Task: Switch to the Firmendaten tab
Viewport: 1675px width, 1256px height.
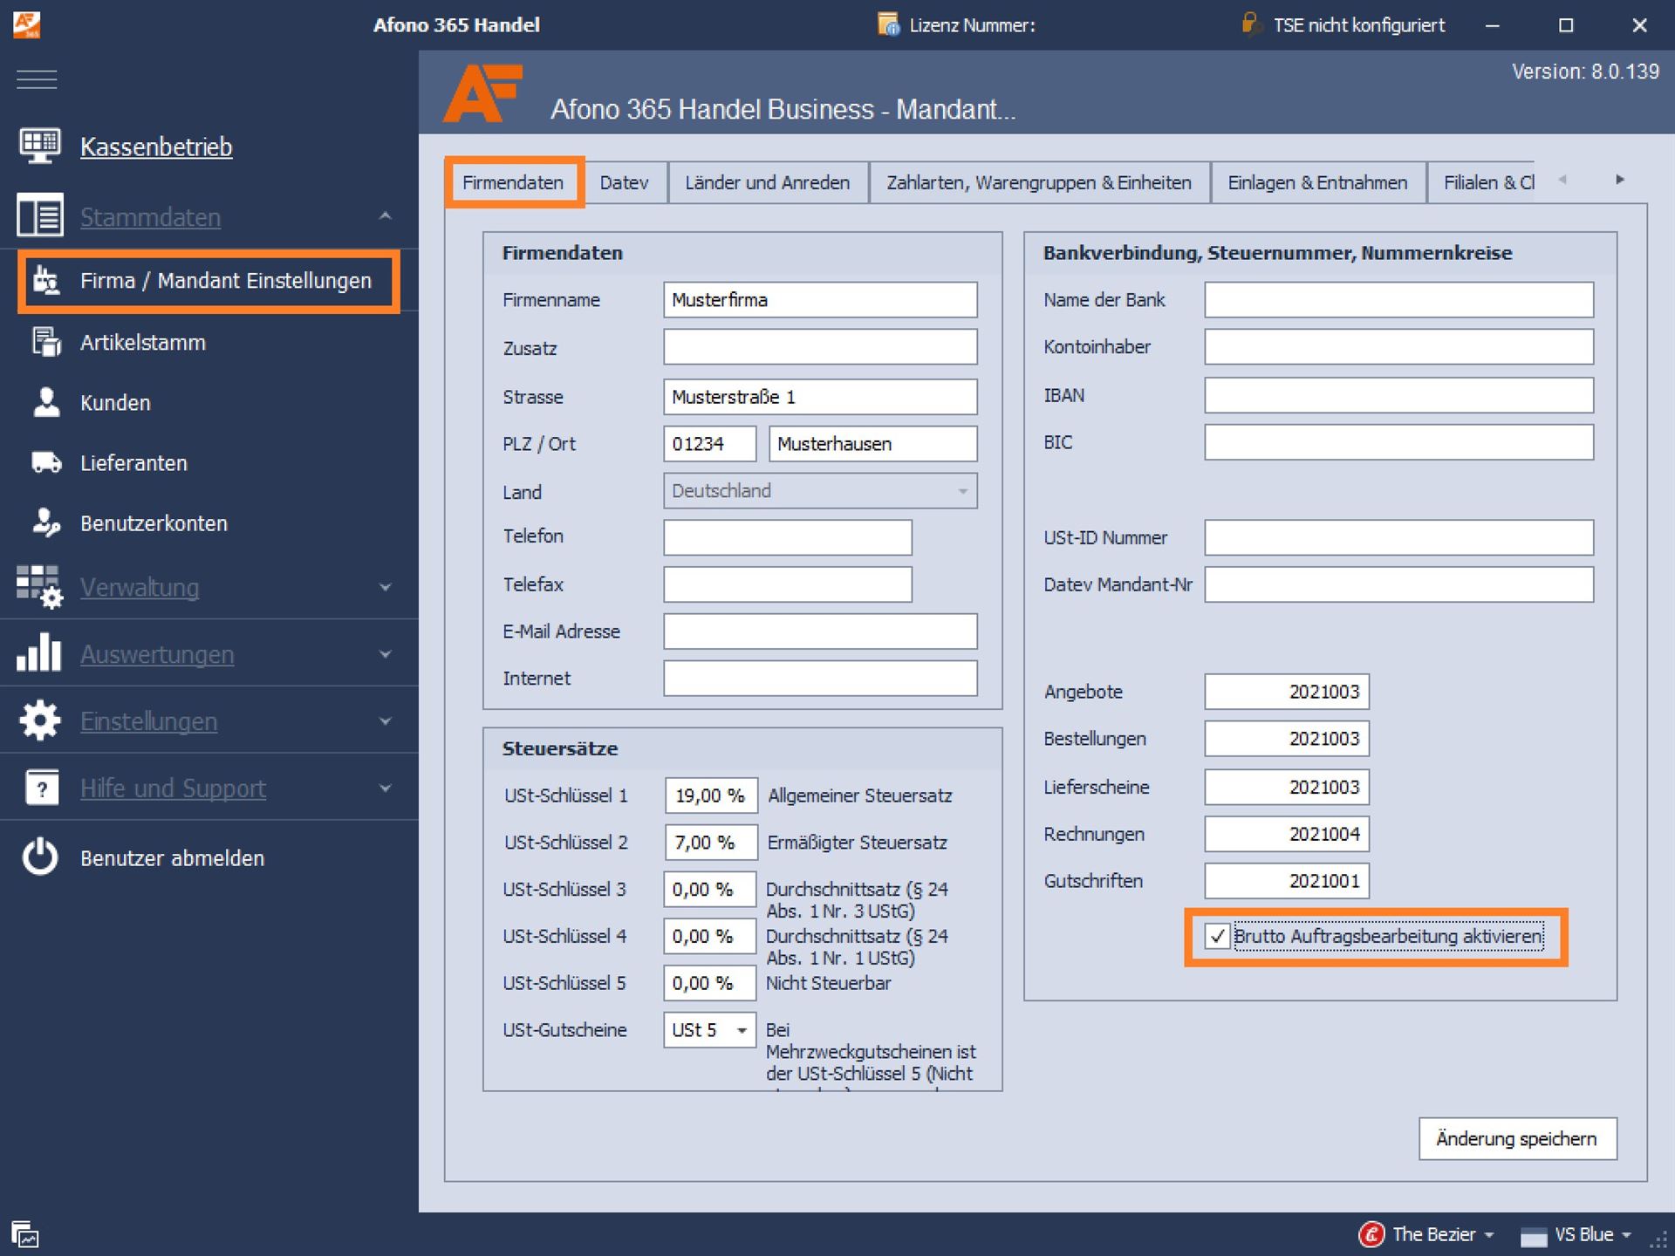Action: click(x=513, y=182)
